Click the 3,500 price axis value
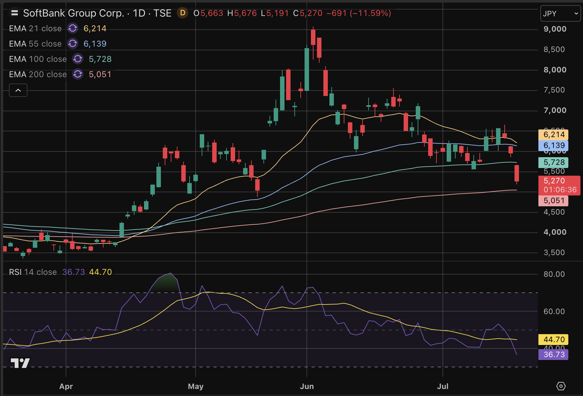This screenshot has height=396, width=583. tap(554, 253)
